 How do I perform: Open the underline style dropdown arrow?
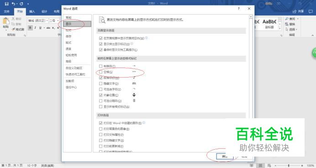(44, 28)
